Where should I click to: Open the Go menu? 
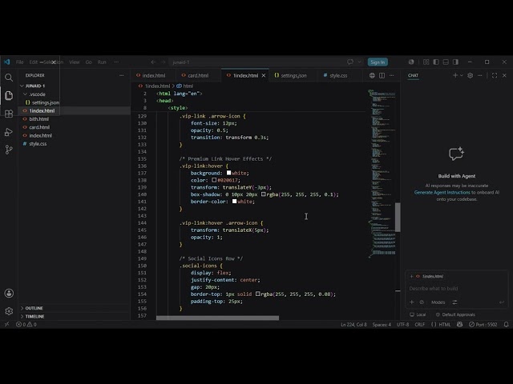click(x=89, y=62)
